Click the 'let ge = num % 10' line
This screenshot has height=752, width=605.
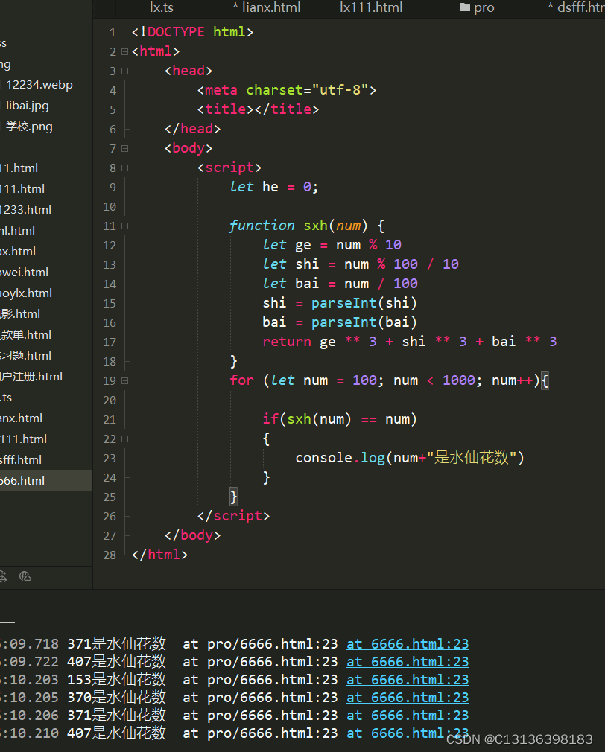click(332, 245)
